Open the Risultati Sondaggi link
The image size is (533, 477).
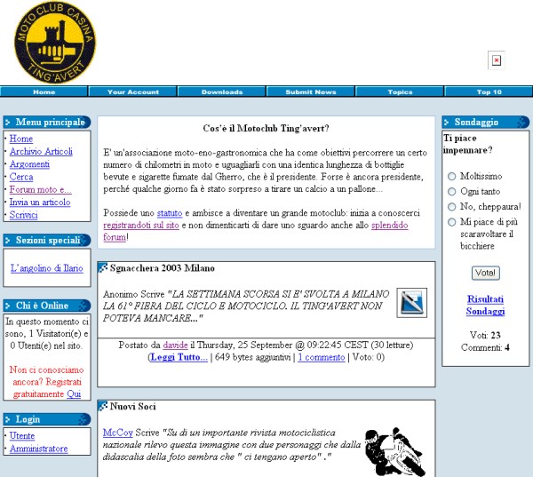tap(485, 306)
